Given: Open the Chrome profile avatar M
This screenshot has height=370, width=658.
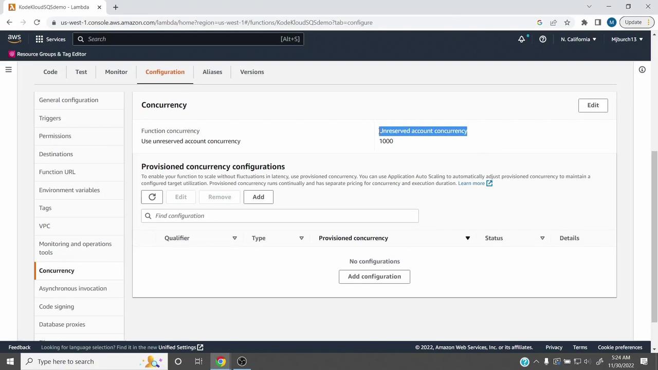Looking at the screenshot, I should point(611,23).
